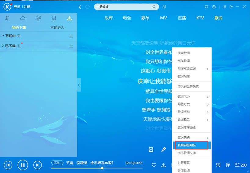Open the MV film strip icon
Image resolution: width=250 pixels, height=173 pixels.
tap(151, 150)
